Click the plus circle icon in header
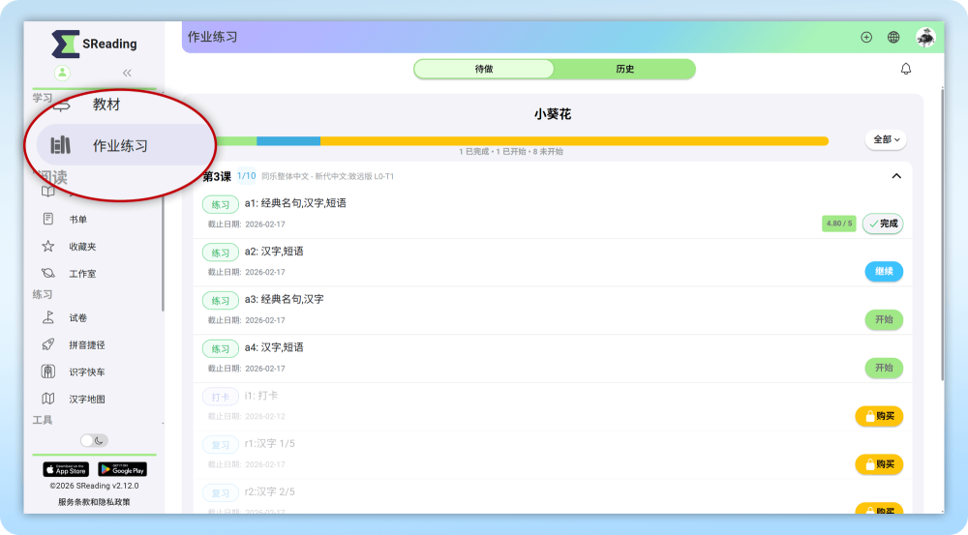This screenshot has height=535, width=968. coord(866,38)
